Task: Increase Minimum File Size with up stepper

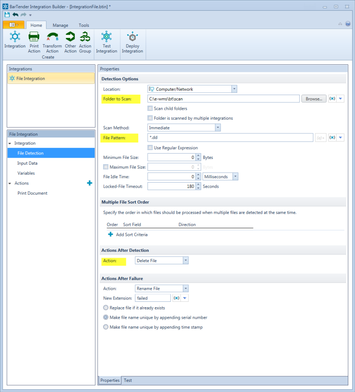Action: click(198, 155)
